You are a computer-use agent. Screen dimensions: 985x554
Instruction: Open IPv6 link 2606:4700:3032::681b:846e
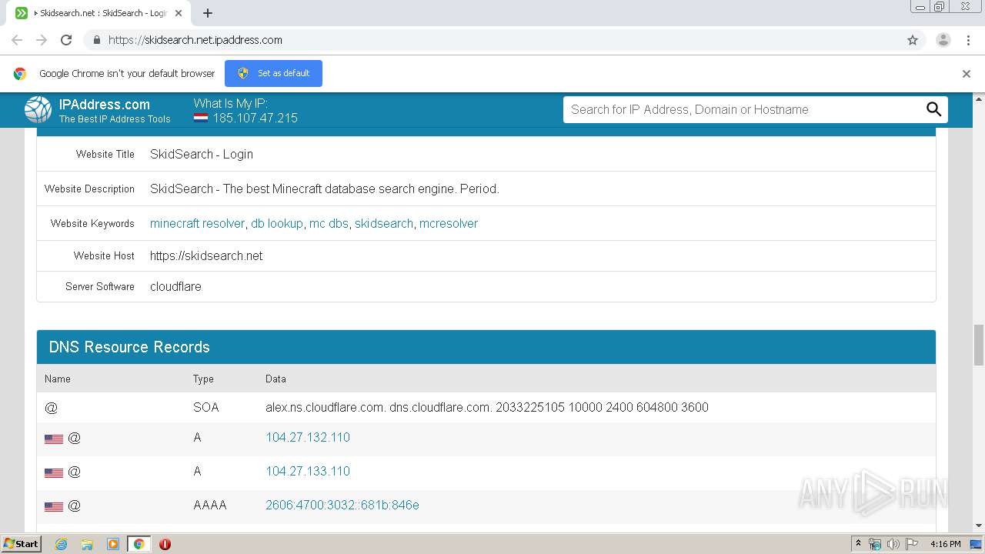[342, 505]
